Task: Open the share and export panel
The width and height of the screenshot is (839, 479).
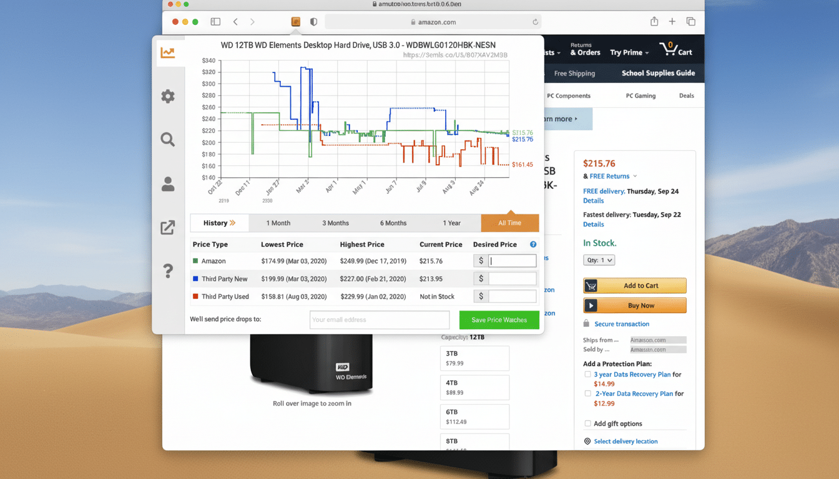Action: 168,227
